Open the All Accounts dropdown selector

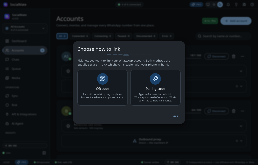click(x=25, y=28)
